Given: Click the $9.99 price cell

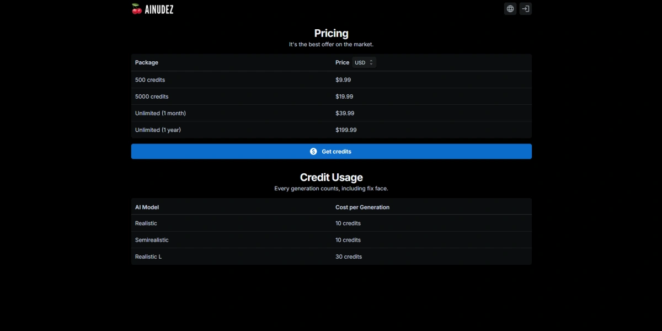Looking at the screenshot, I should pyautogui.click(x=343, y=80).
